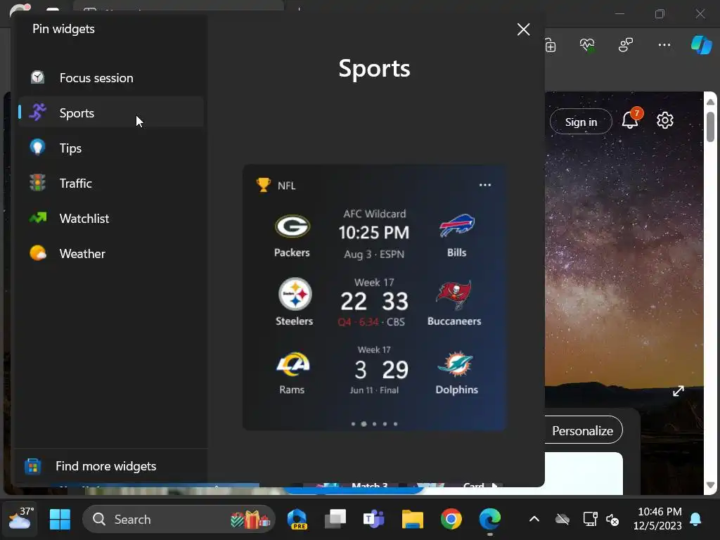Select the Weather widget entry

(110, 253)
